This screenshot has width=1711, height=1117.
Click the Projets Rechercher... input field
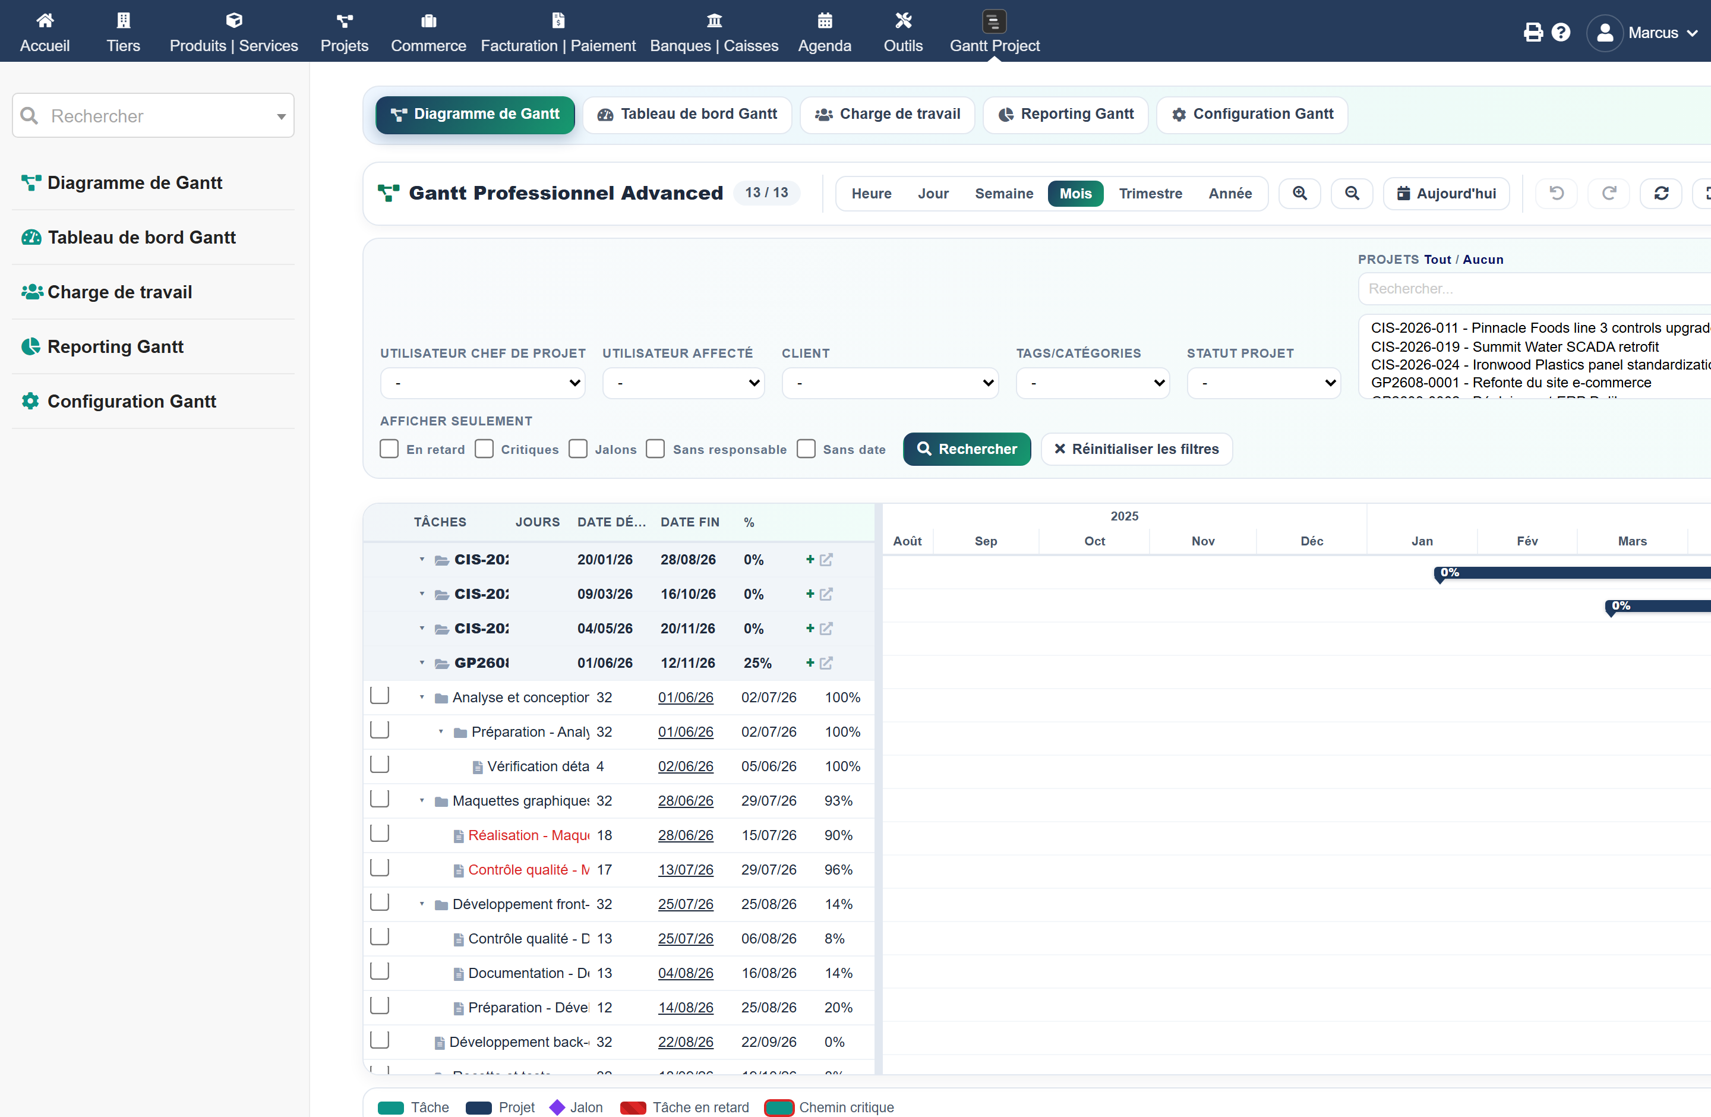click(x=1535, y=289)
